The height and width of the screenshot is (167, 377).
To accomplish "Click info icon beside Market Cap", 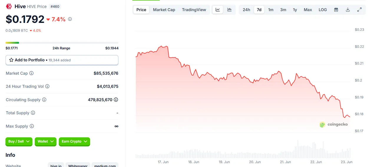I will click(x=32, y=73).
